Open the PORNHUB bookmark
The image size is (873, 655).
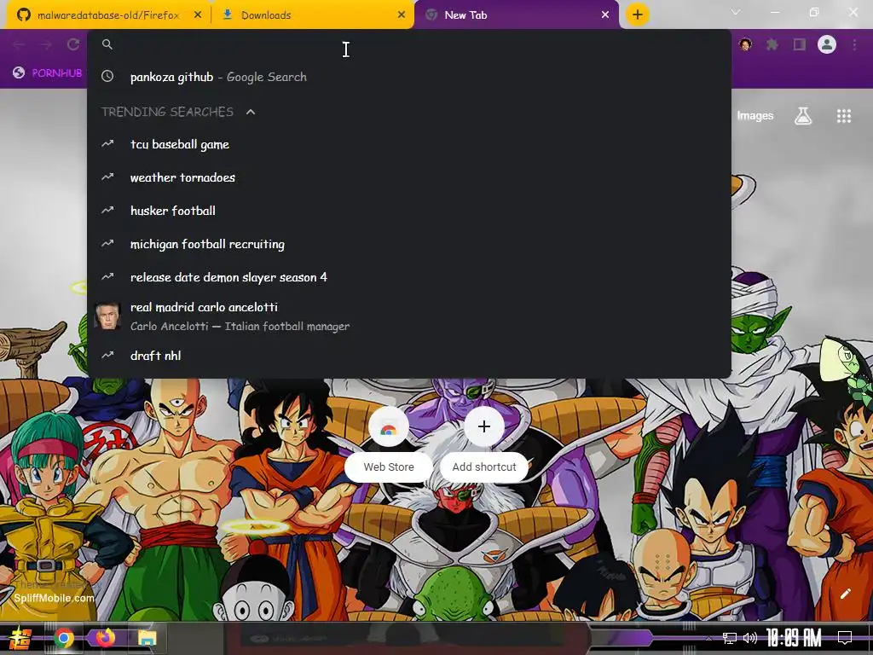[48, 73]
